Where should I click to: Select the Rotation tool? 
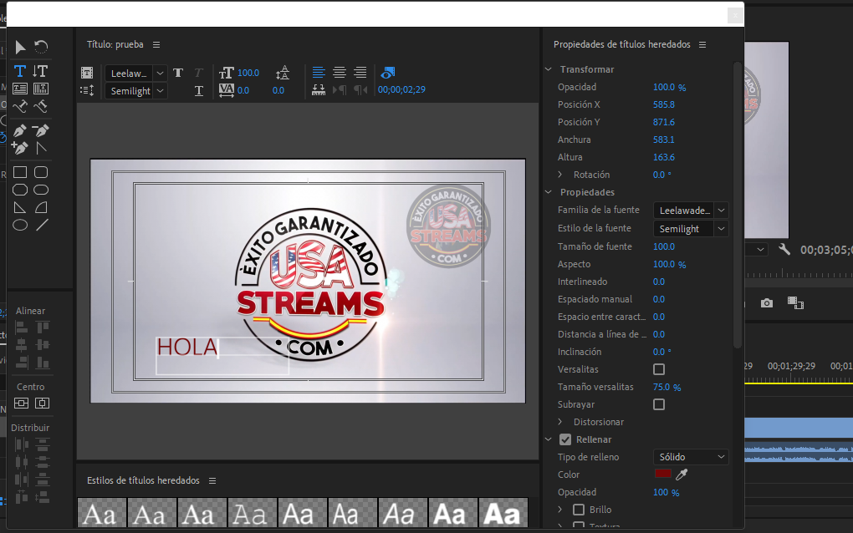click(x=41, y=48)
